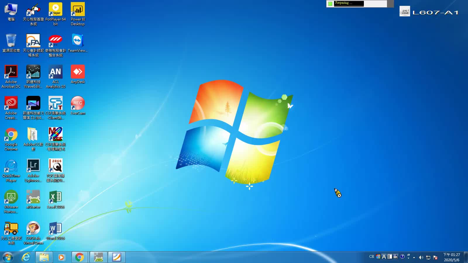Launch QuickTime Player
This screenshot has height=263, width=468.
coord(11,170)
